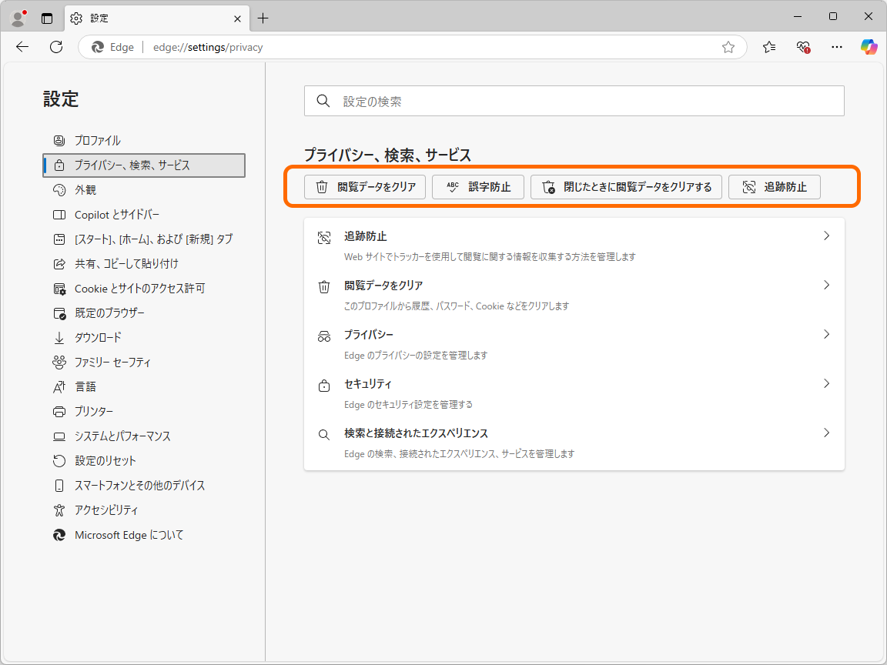Expand the セキュリティ section chevron
This screenshot has height=665, width=887.
point(826,383)
